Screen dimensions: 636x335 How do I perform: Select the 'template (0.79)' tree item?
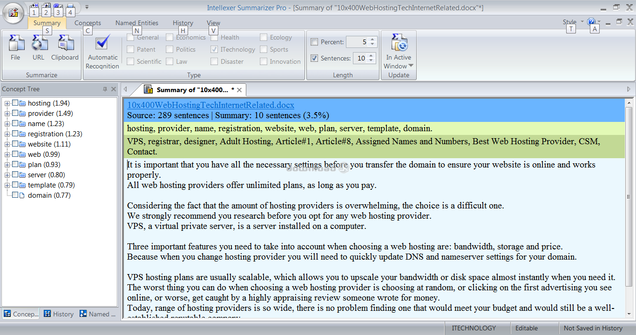51,185
